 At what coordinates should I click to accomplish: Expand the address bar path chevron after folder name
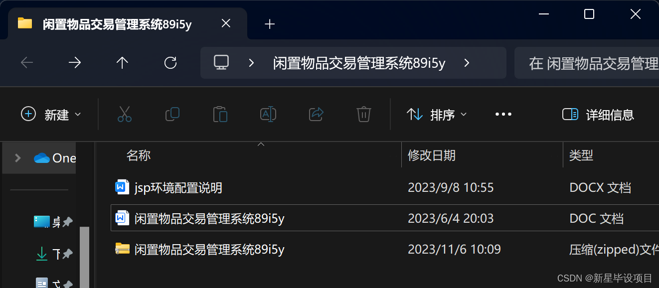tap(467, 63)
